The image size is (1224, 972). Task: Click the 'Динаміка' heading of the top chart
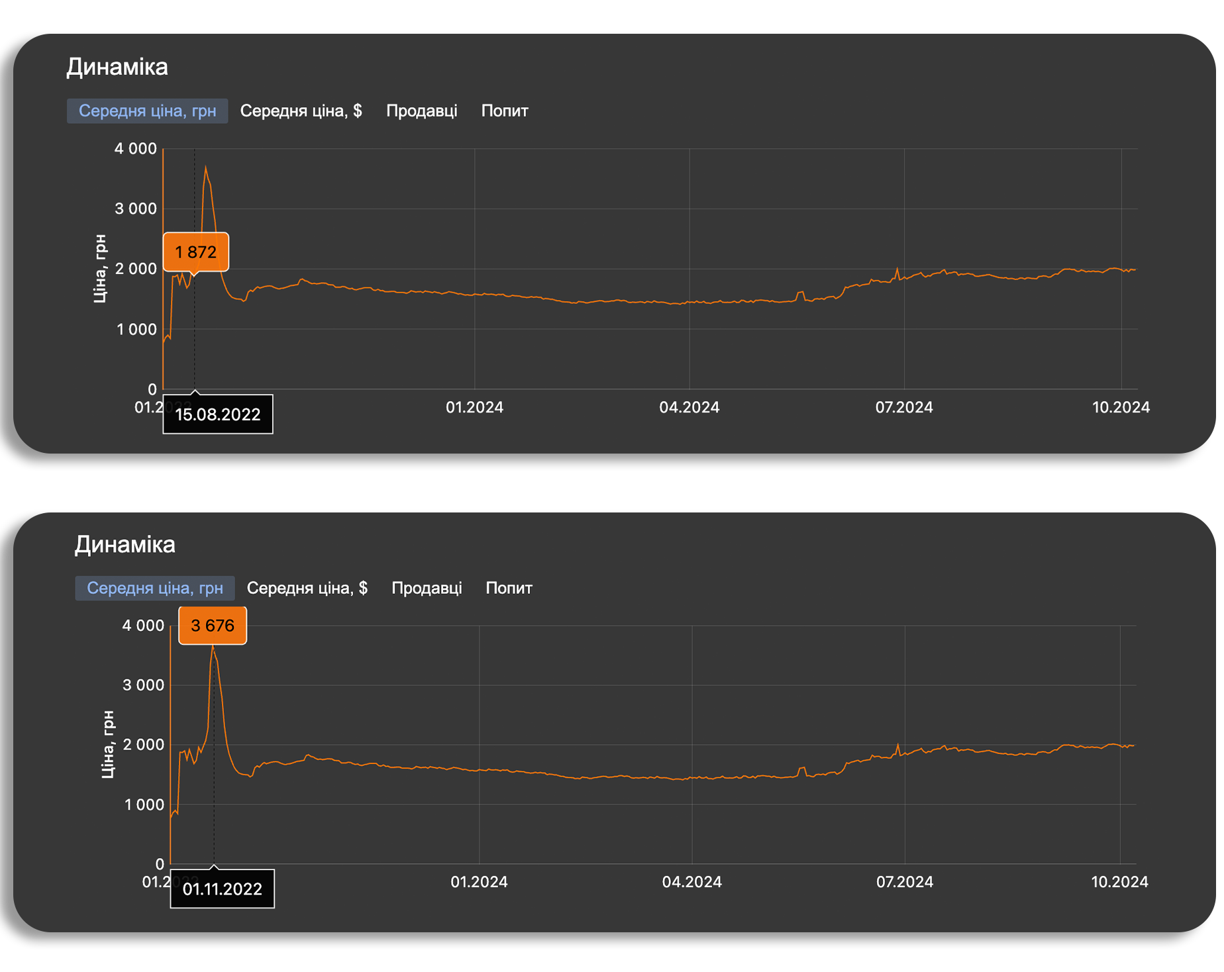(x=117, y=67)
